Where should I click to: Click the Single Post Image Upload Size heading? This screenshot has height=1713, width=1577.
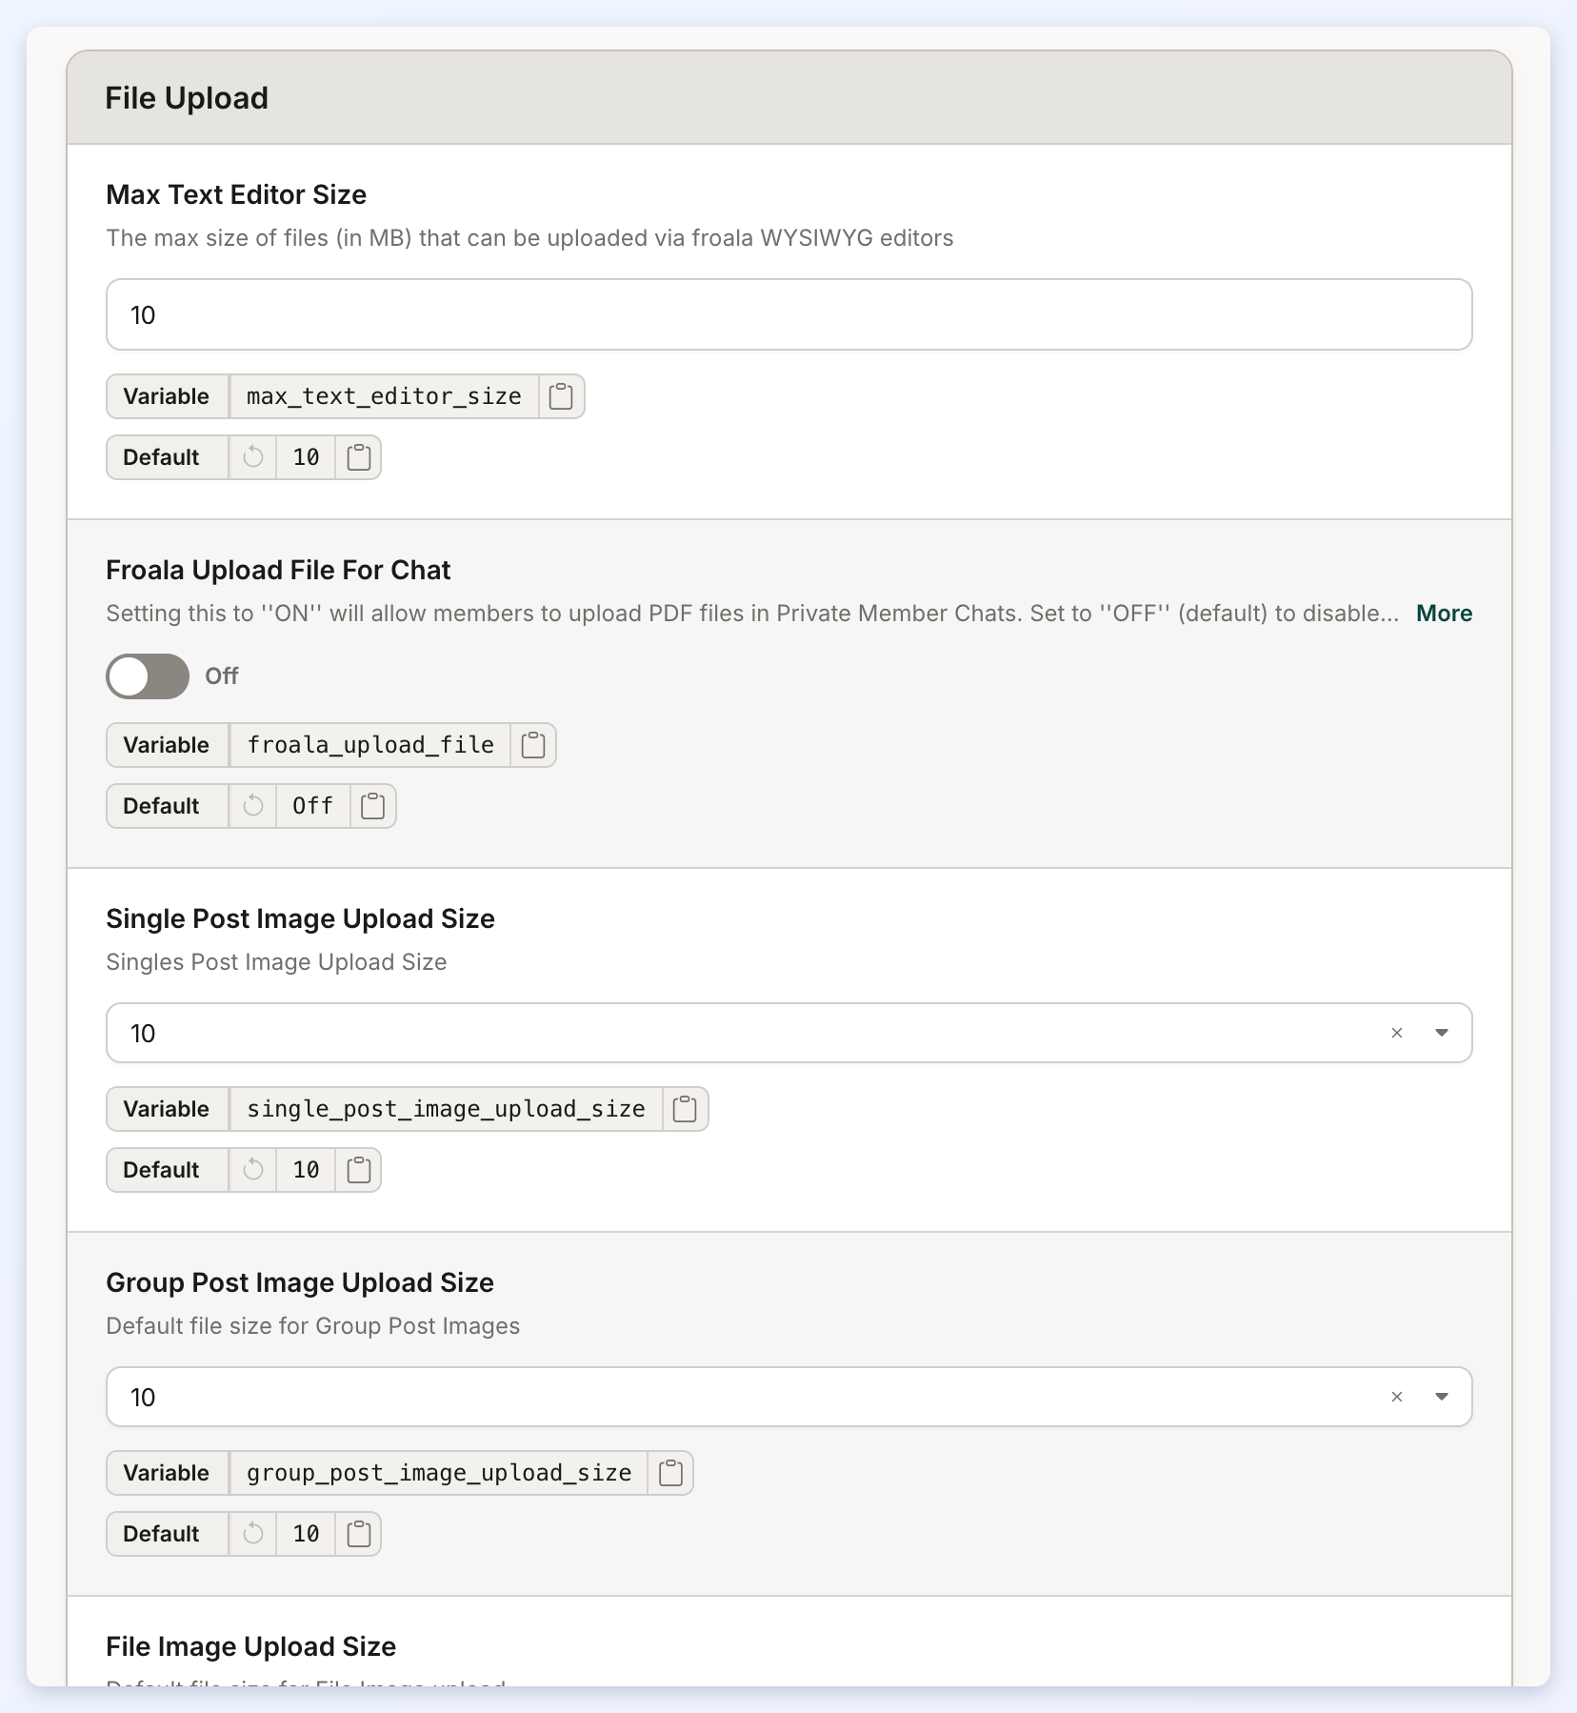click(x=300, y=918)
